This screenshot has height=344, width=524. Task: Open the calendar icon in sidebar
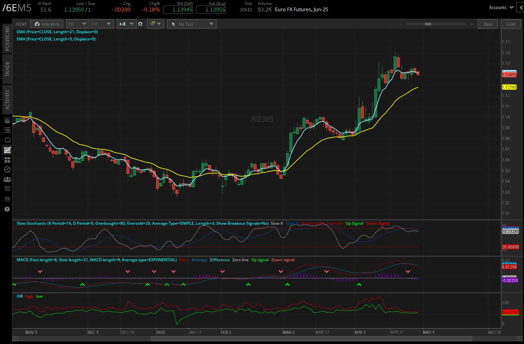[x=7, y=189]
